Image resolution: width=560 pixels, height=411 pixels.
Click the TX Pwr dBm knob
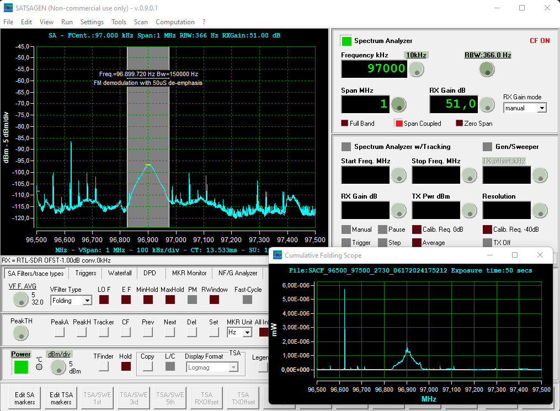pos(470,210)
